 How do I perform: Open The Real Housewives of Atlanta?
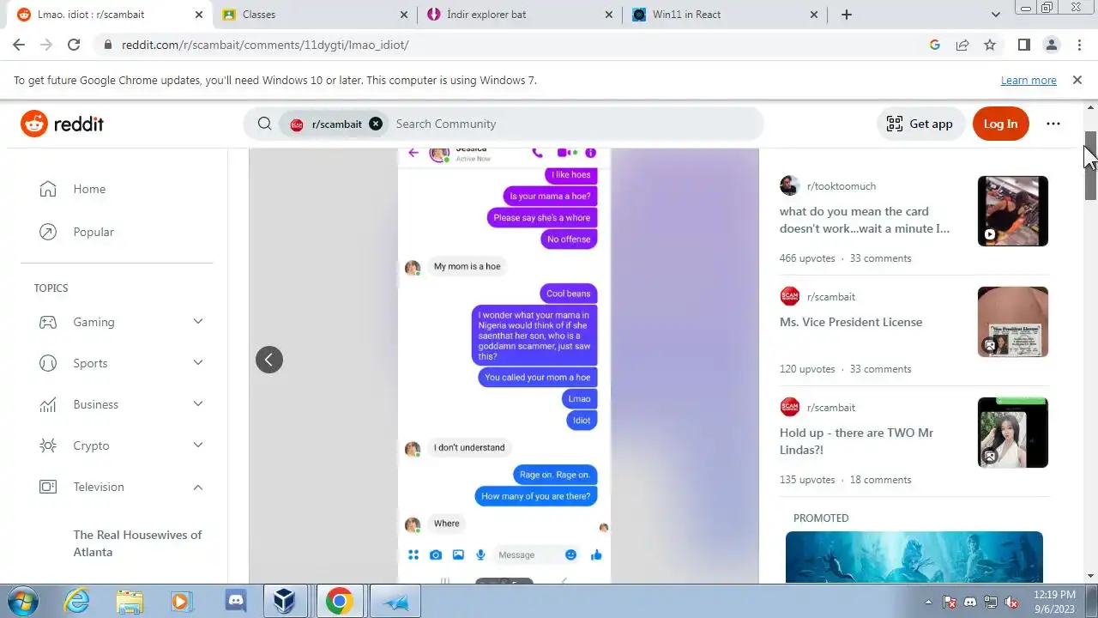(x=137, y=543)
